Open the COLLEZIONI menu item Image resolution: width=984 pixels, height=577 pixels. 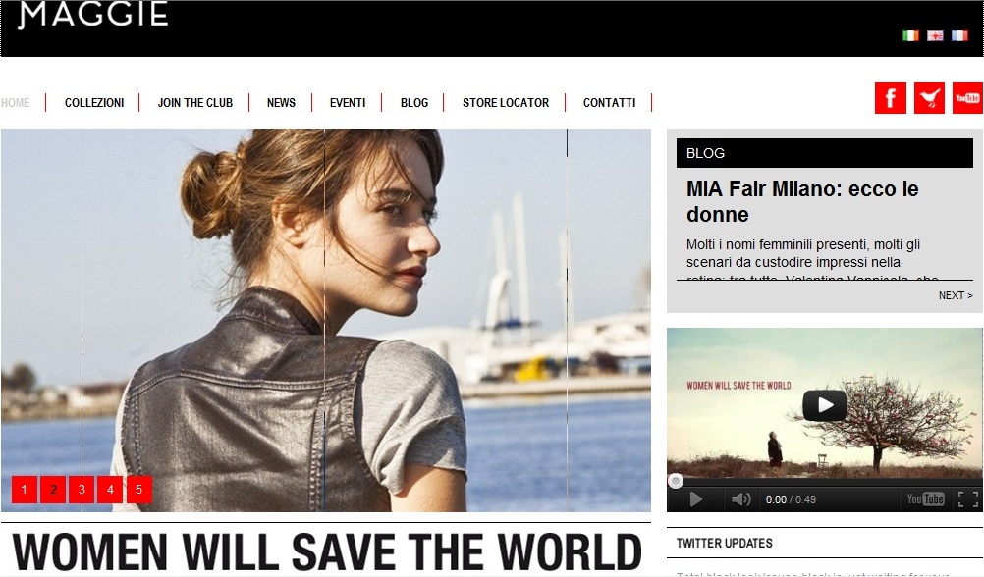[x=94, y=103]
